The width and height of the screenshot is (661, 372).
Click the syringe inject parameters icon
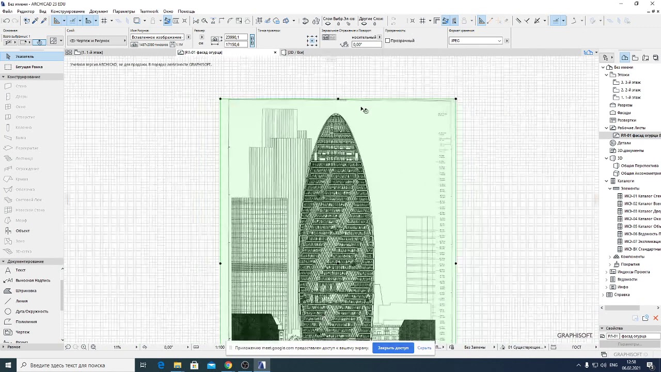44,21
